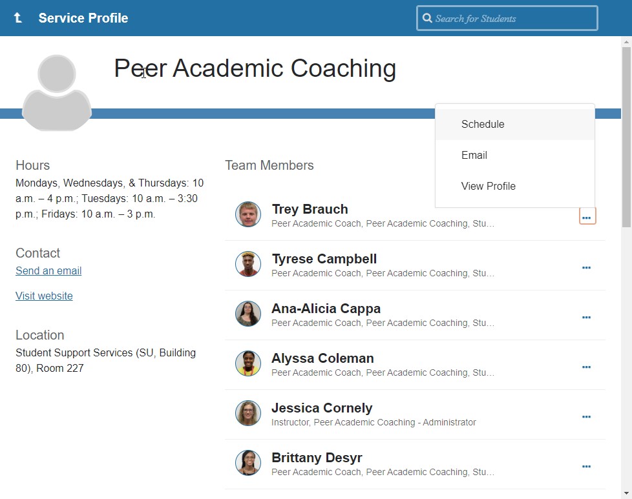Click the back arrow icon in header
This screenshot has width=632, height=499.
pyautogui.click(x=18, y=18)
